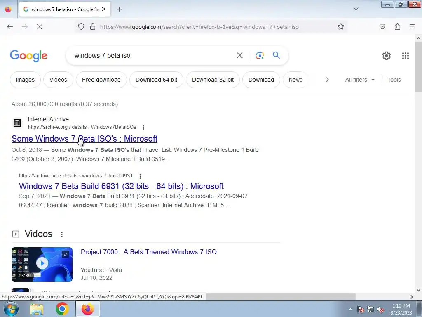Open the tracking protection shield icon
This screenshot has width=422, height=317.
81,27
